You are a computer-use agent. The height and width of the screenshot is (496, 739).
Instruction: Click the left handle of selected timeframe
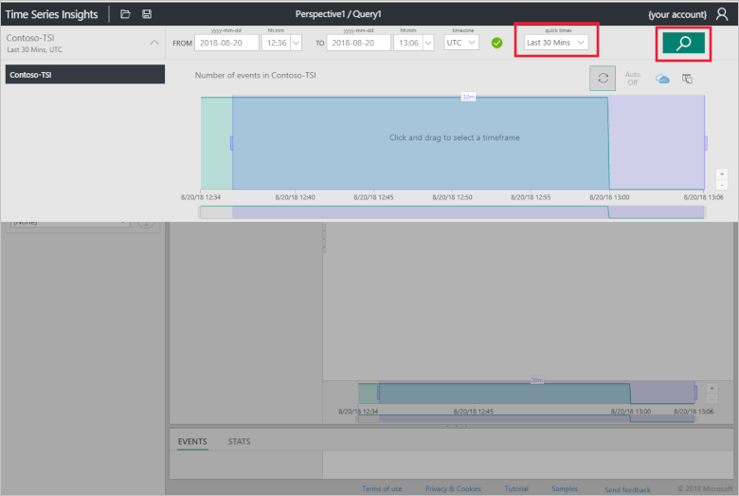click(231, 143)
